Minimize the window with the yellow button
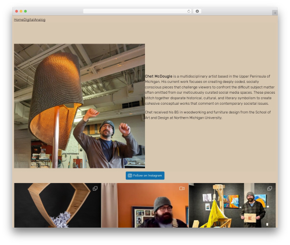Screen dimensions: 290x245 pyautogui.click(x=21, y=12)
